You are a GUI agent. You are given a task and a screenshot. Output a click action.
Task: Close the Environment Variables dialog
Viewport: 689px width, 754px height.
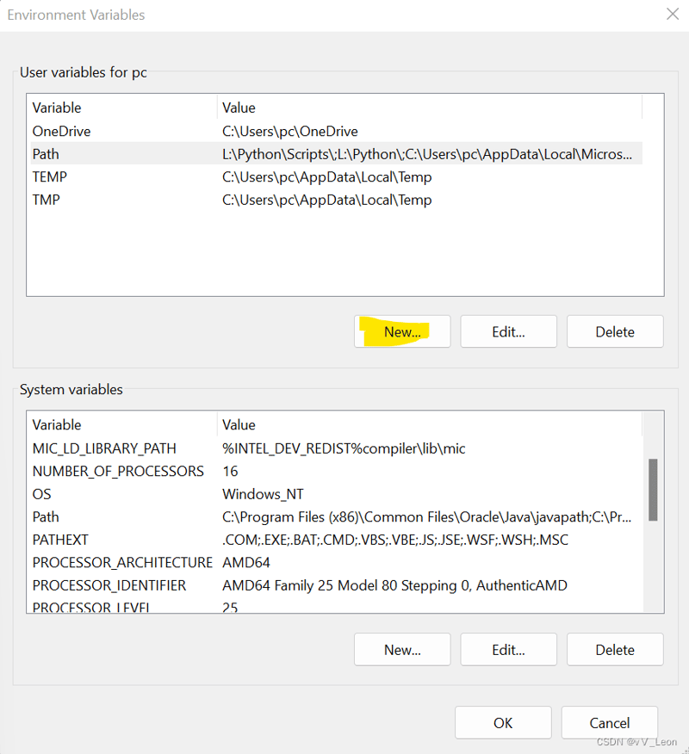click(672, 14)
